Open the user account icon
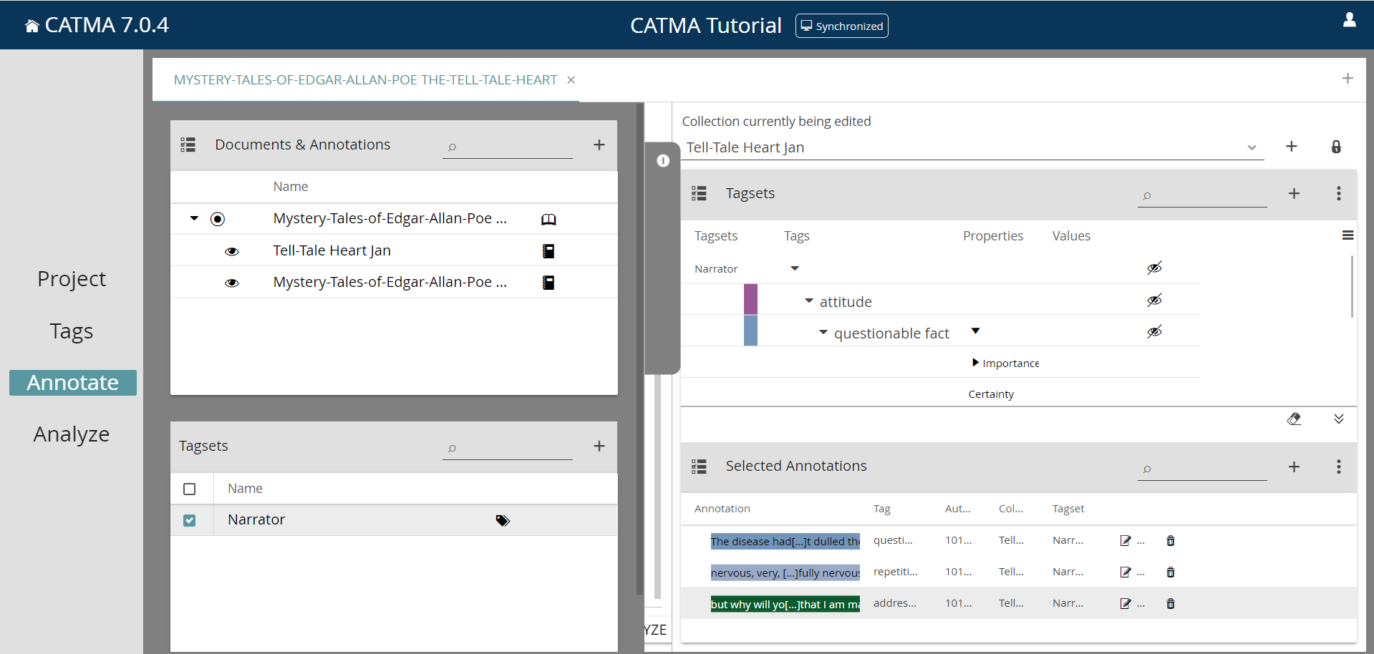 (x=1349, y=20)
